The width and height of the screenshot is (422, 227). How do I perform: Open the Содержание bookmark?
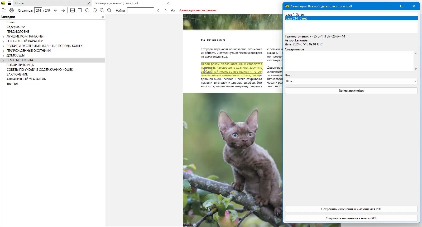(x=16, y=27)
